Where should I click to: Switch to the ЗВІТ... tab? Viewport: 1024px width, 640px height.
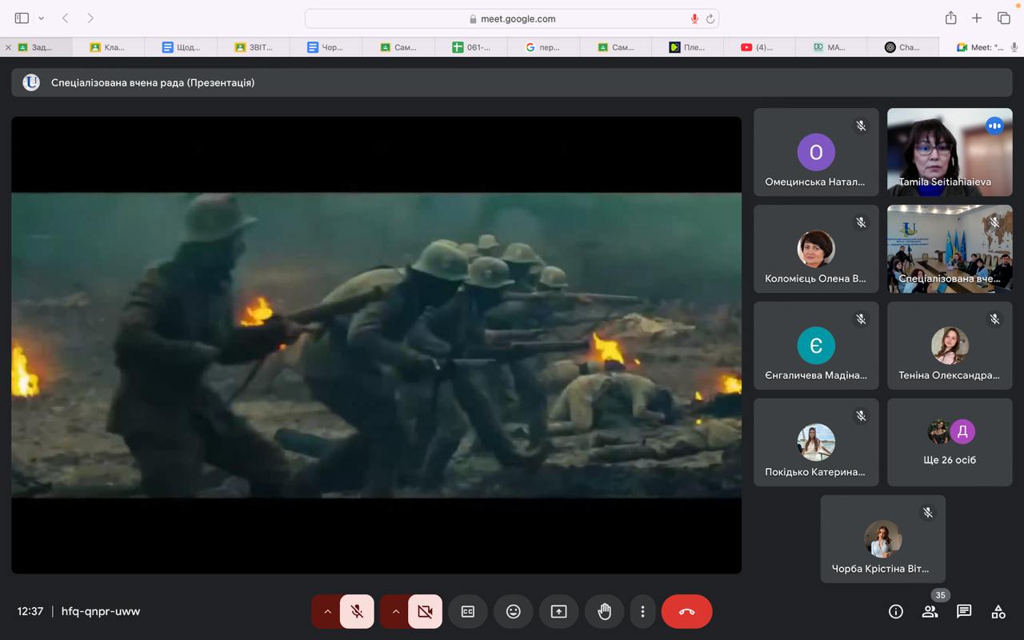pyautogui.click(x=253, y=47)
